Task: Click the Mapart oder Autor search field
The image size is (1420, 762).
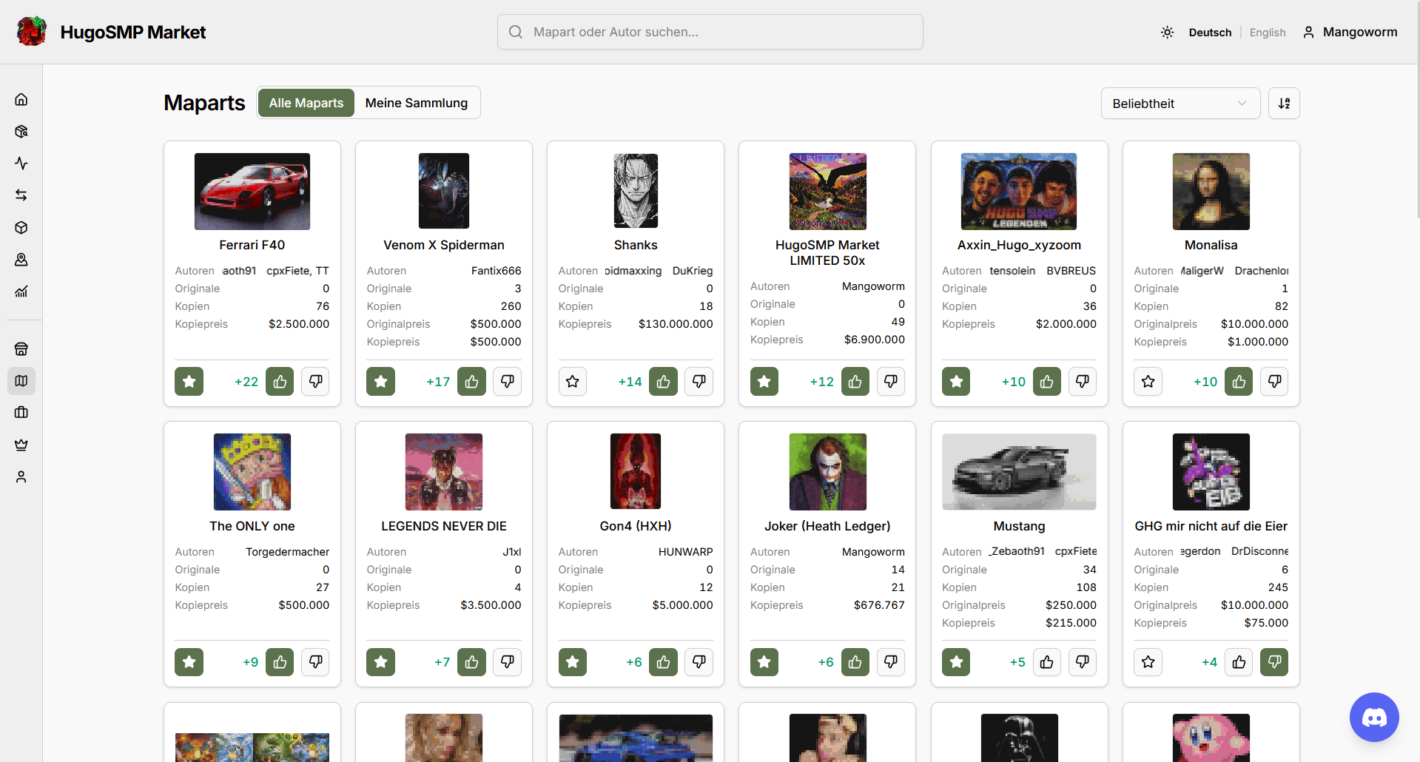Action: [x=710, y=32]
